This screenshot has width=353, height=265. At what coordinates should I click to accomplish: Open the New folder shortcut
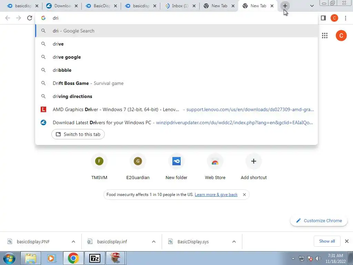click(x=176, y=167)
